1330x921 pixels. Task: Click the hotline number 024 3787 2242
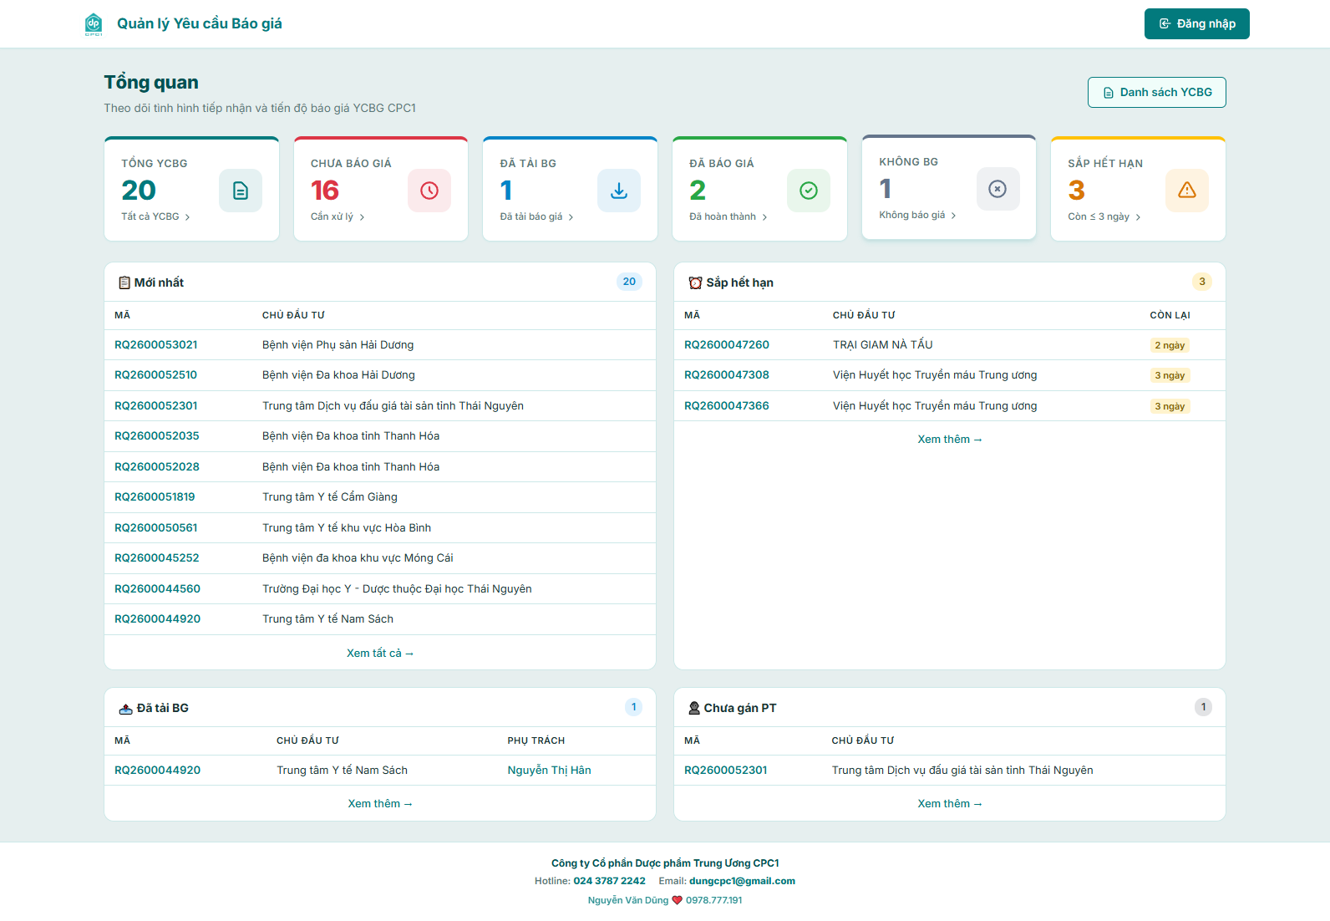pyautogui.click(x=609, y=881)
